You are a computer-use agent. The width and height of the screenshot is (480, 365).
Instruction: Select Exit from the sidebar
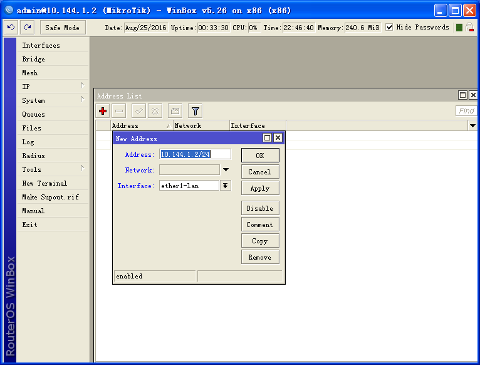click(x=53, y=225)
